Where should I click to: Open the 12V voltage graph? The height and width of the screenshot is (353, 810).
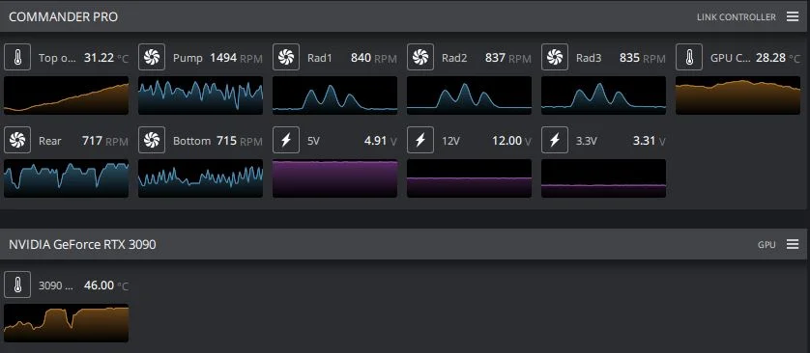(x=469, y=178)
